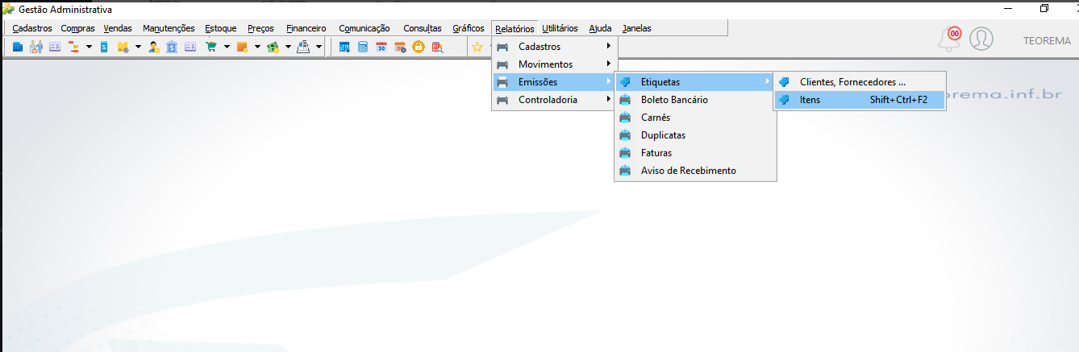The image size is (1079, 352).
Task: Open the red table search icon
Action: (x=437, y=48)
